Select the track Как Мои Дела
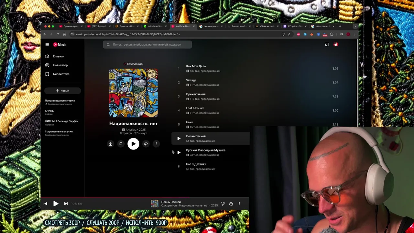This screenshot has height=233, width=414. [x=196, y=66]
